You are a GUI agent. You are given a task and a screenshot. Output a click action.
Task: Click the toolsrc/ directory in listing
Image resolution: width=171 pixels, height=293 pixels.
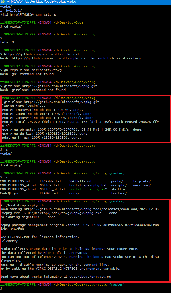[119, 193]
